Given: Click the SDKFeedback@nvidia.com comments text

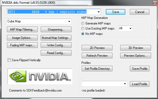Looking at the screenshot, I should pyautogui.click(x=35, y=90).
